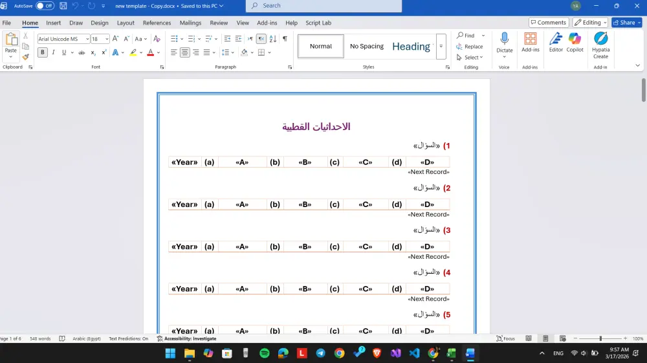This screenshot has width=647, height=363.
Task: Toggle Bold formatting
Action: tap(43, 52)
